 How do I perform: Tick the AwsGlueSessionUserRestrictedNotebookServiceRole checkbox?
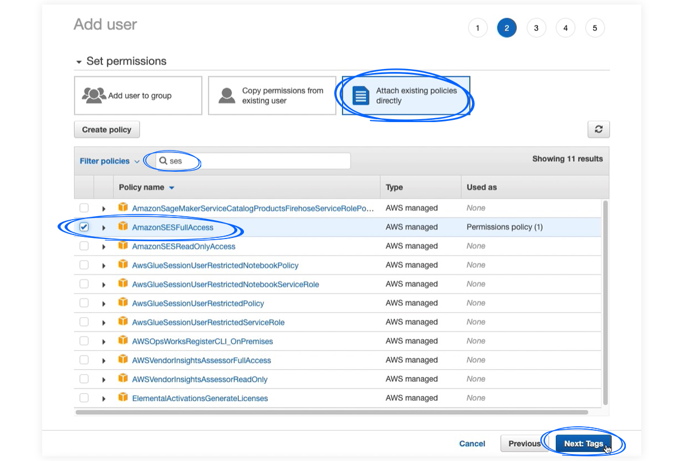(84, 284)
